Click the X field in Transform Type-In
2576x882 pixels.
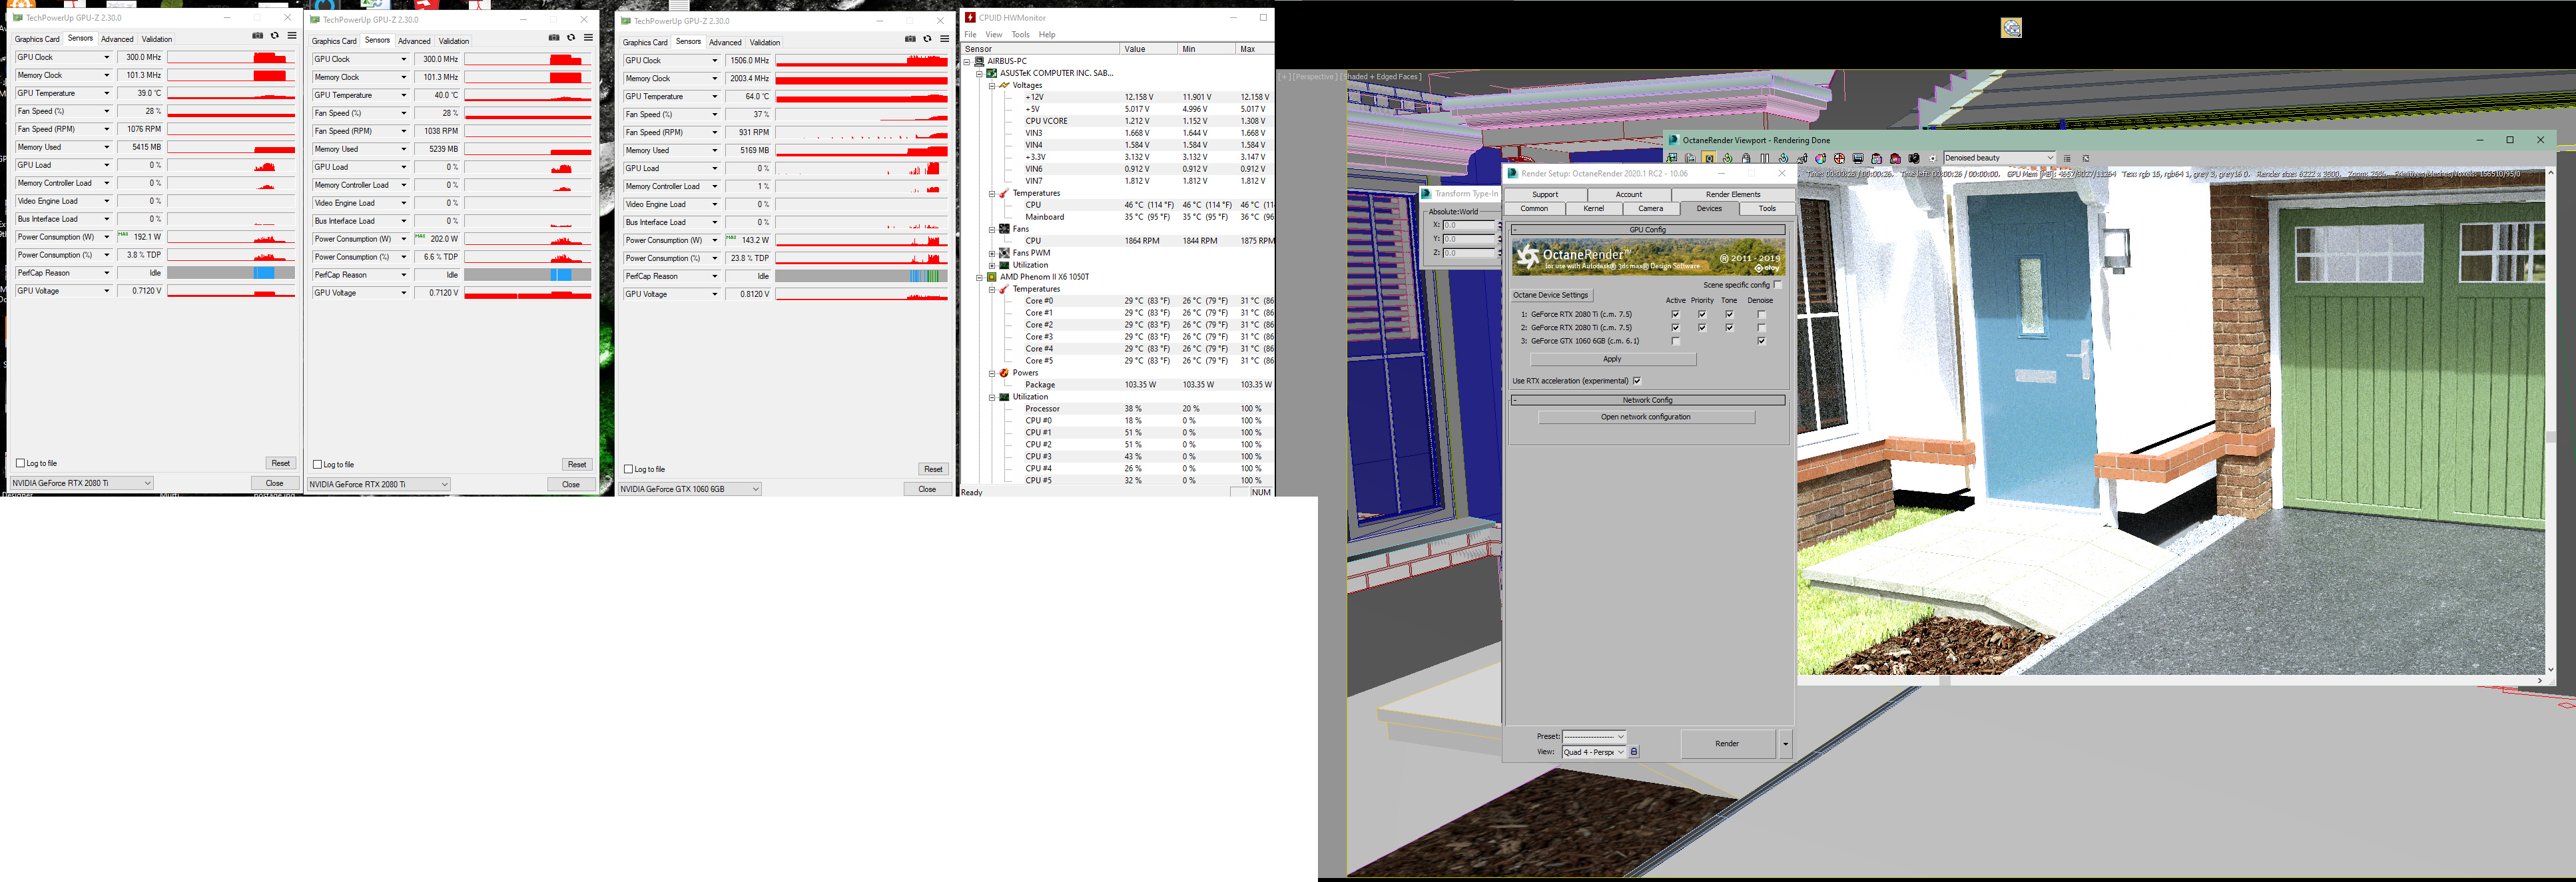1469,225
